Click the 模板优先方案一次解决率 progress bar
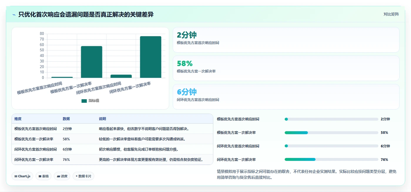 click(x=331, y=133)
